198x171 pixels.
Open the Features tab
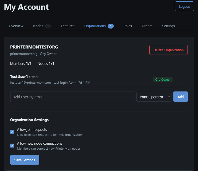(67, 26)
